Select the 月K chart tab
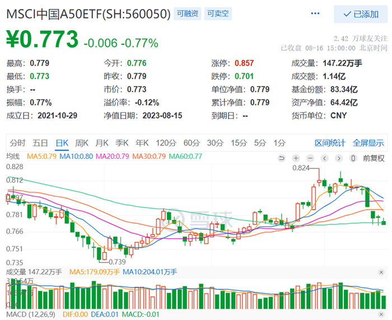Image resolution: width=392 pixels, height=320 pixels. [x=102, y=143]
